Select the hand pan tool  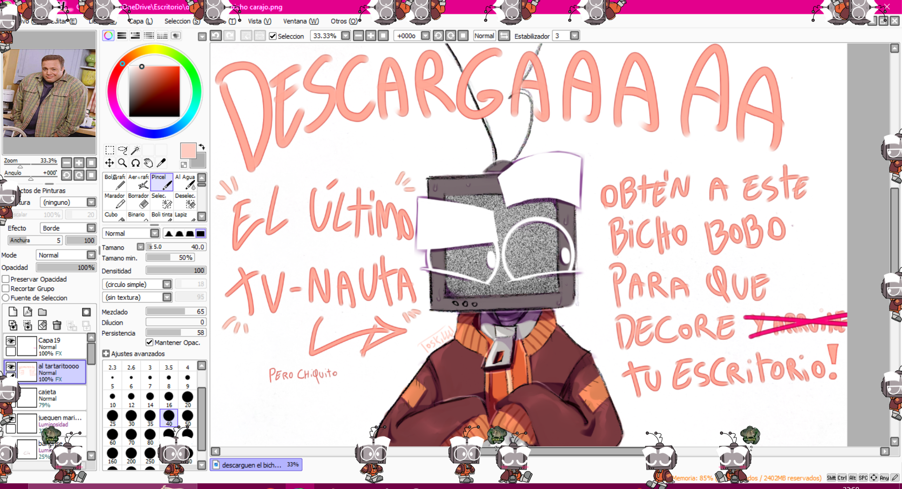click(x=148, y=163)
